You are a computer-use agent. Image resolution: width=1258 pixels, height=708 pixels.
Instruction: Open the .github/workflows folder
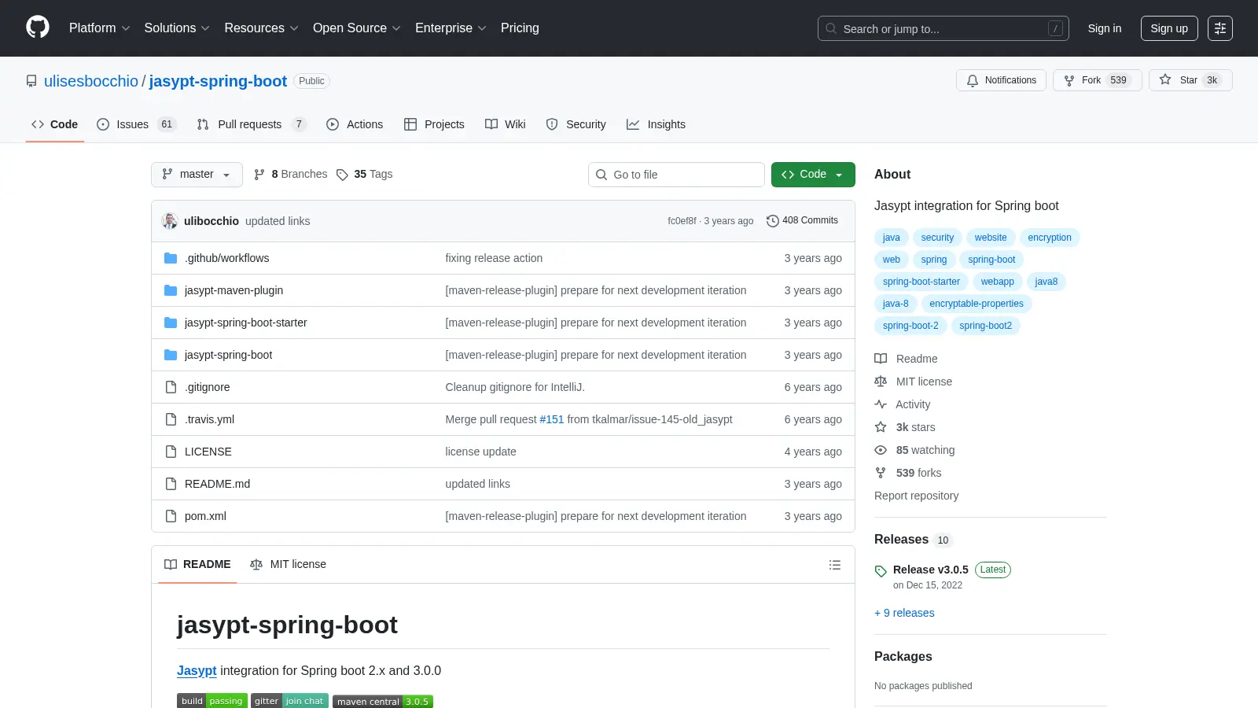coord(227,258)
